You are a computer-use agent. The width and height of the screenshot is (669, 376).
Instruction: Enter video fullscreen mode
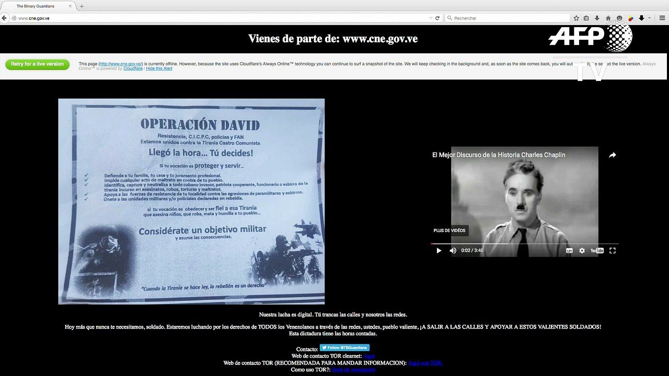613,251
